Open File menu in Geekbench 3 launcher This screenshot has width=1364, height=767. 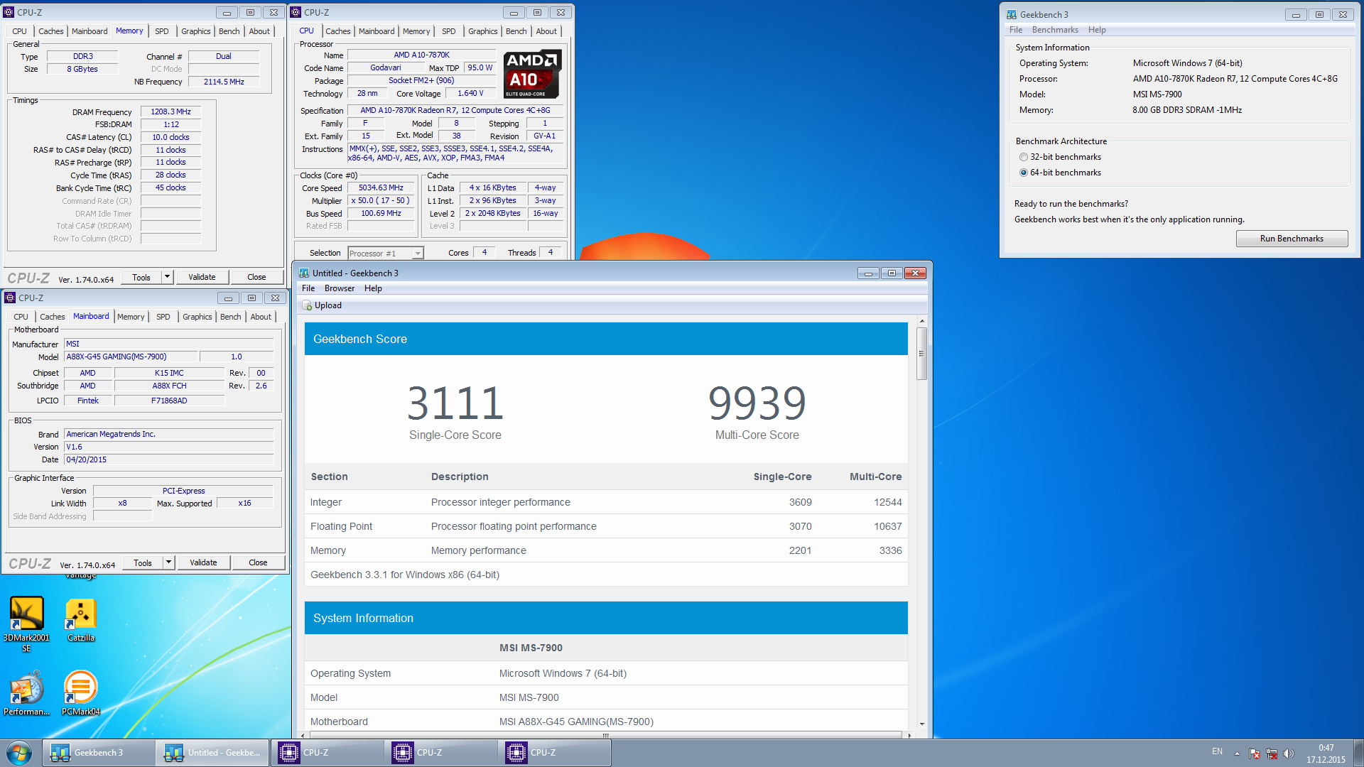(1016, 30)
